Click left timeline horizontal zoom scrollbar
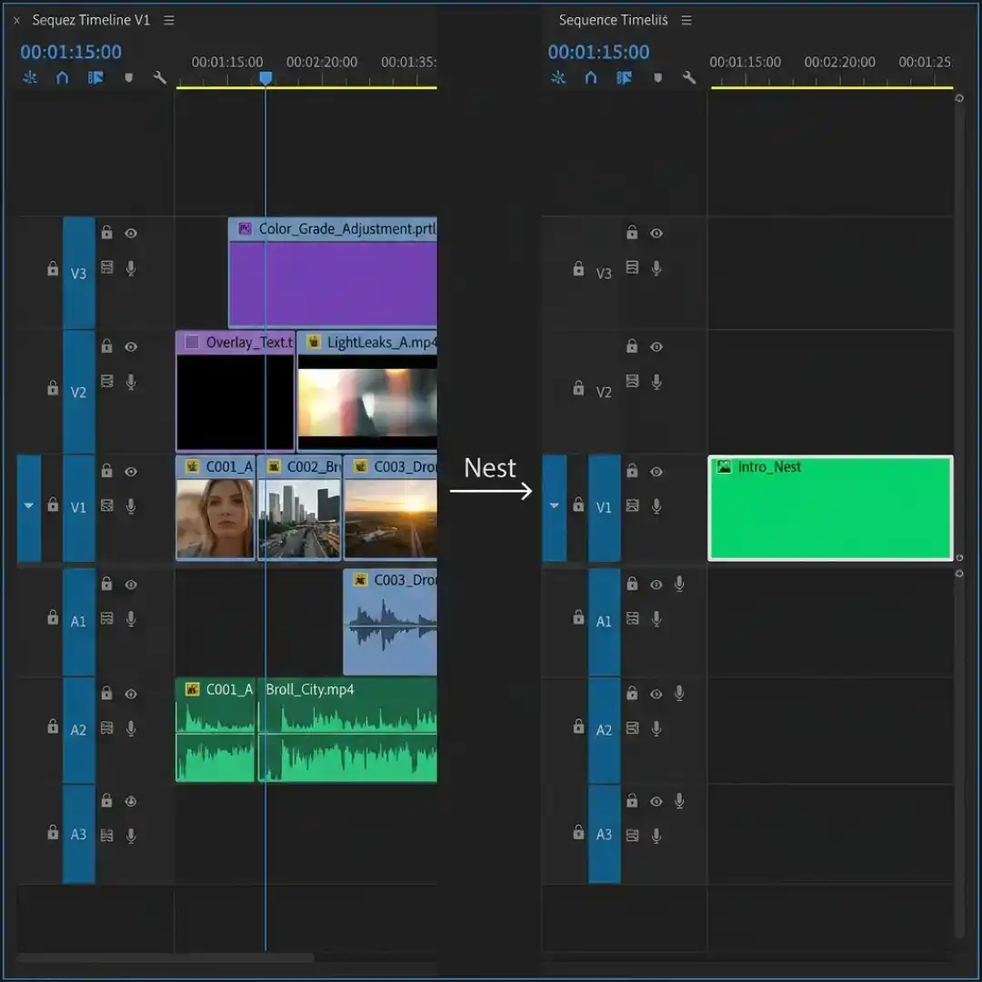 point(165,957)
